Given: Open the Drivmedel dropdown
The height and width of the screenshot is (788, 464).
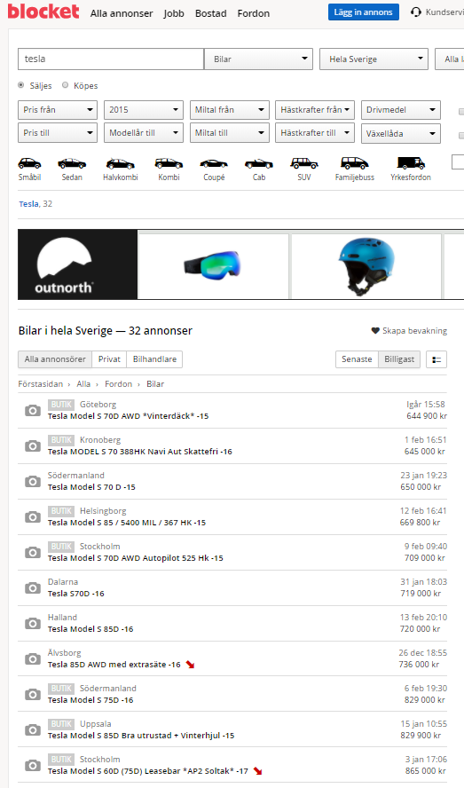Looking at the screenshot, I should point(401,109).
